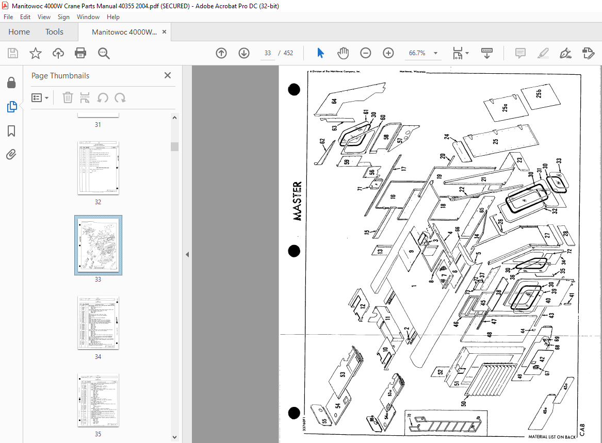This screenshot has width=602, height=443.
Task: Click the upload to cloud icon
Action: pyautogui.click(x=58, y=53)
